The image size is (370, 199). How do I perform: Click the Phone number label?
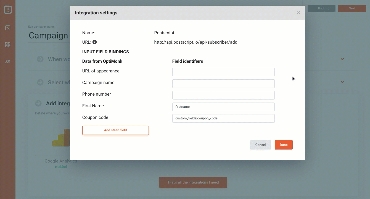click(x=97, y=94)
